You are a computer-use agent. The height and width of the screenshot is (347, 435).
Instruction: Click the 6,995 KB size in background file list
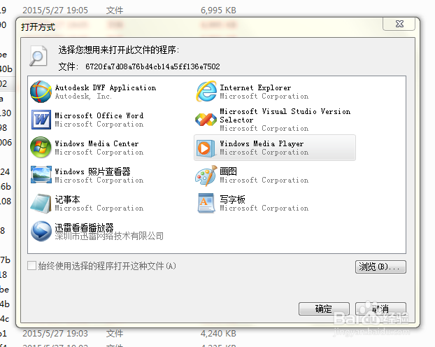218,10
